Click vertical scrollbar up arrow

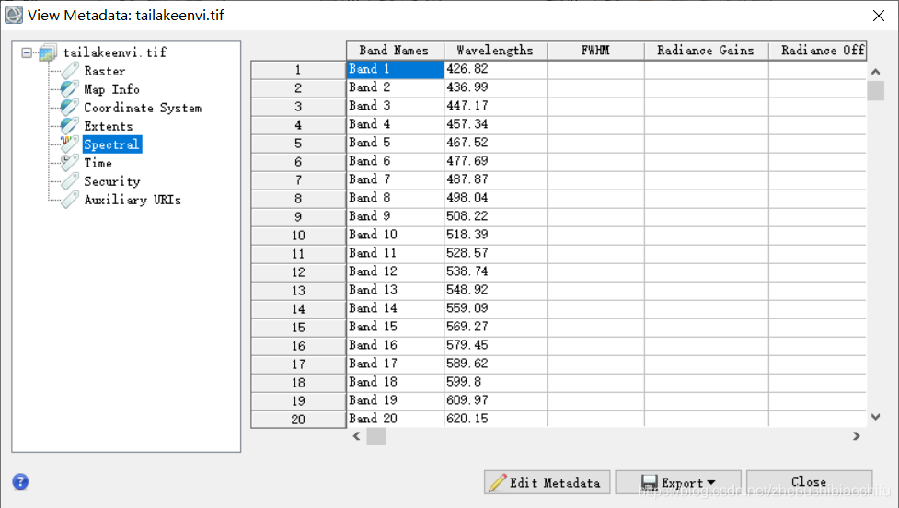coord(875,73)
